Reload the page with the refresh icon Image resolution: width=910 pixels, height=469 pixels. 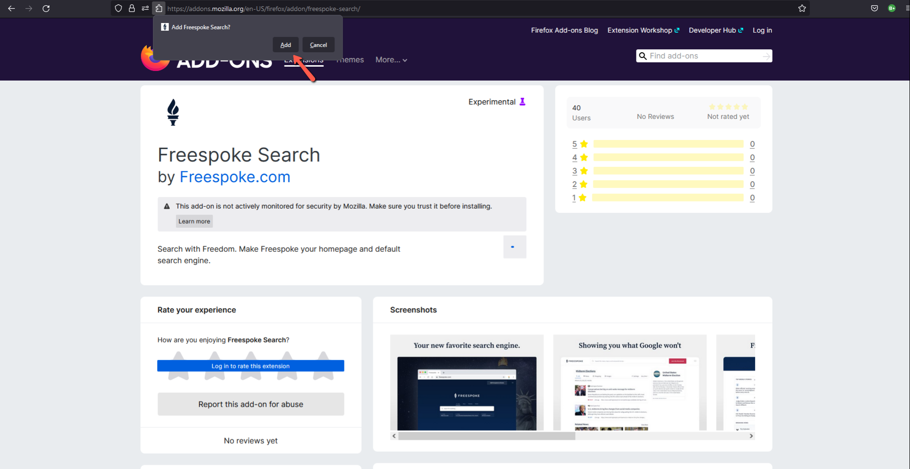(46, 8)
